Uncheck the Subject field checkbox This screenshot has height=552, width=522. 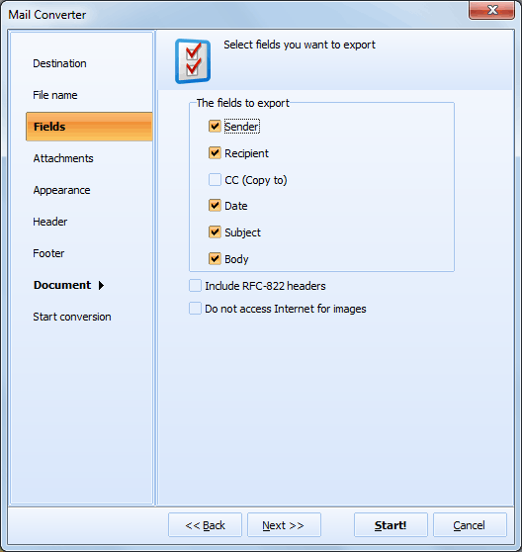tap(215, 232)
